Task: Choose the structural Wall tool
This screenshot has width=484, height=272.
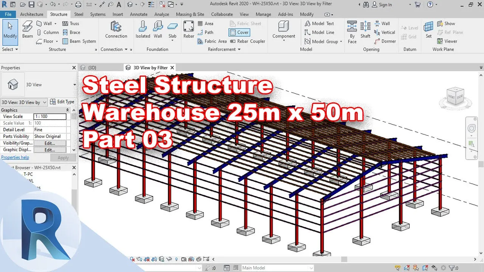Action: point(44,23)
